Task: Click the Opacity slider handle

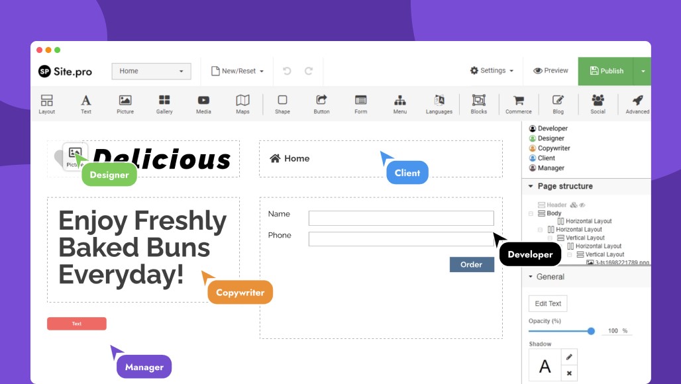Action: click(591, 331)
